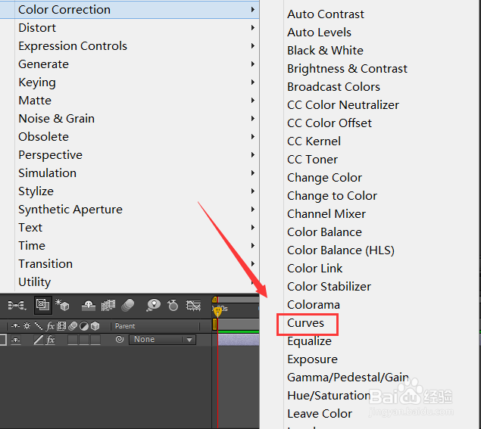Image resolution: width=481 pixels, height=429 pixels.
Task: Expand the Matte submenu arrow
Action: [x=253, y=100]
